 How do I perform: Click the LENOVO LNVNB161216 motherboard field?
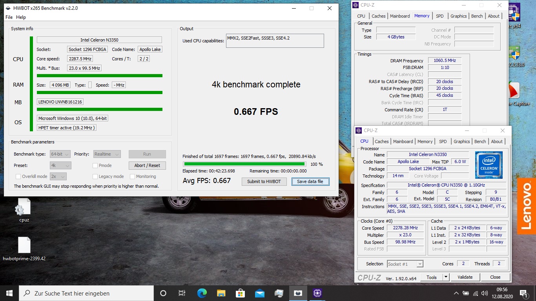[x=60, y=102]
